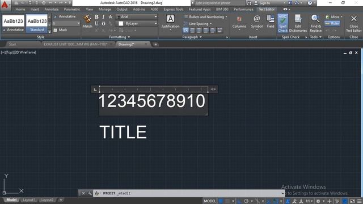Click the Workspace Switching gear icon
The width and height of the screenshot is (363, 204).
318,201
